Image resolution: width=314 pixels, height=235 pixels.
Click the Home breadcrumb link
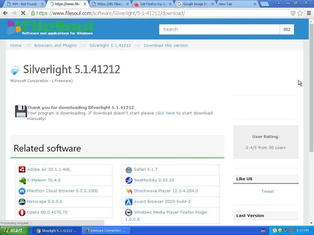point(16,46)
